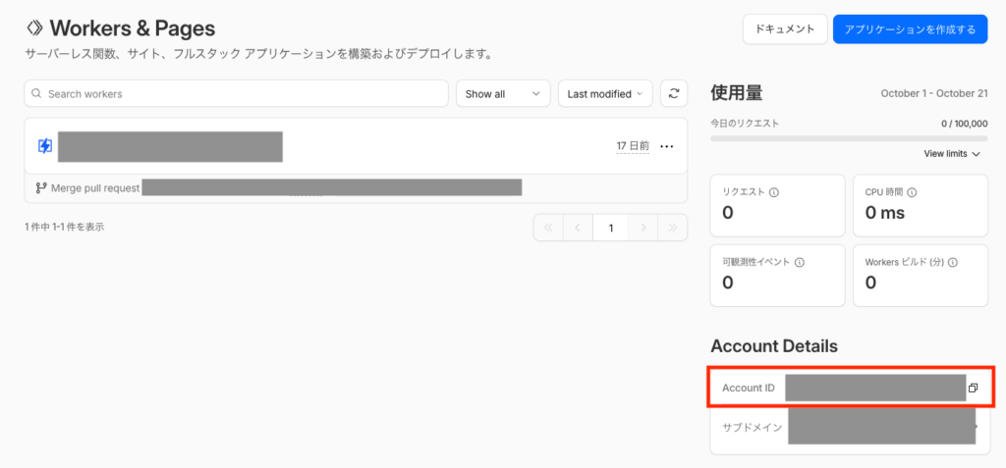The height and width of the screenshot is (468, 1006).
Task: Click the git branch icon on Merge pull request
Action: 41,187
